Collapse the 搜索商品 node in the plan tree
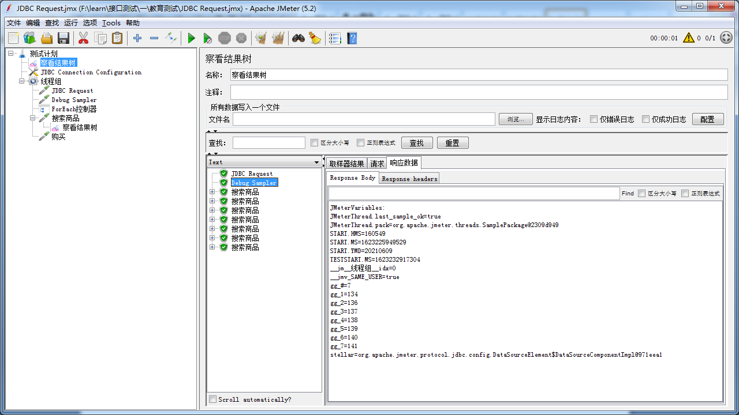Image resolution: width=739 pixels, height=415 pixels. (33, 118)
